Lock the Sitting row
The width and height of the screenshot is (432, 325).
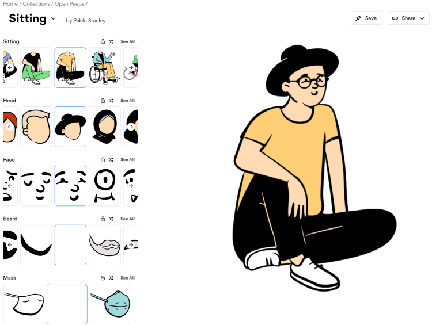pos(103,41)
